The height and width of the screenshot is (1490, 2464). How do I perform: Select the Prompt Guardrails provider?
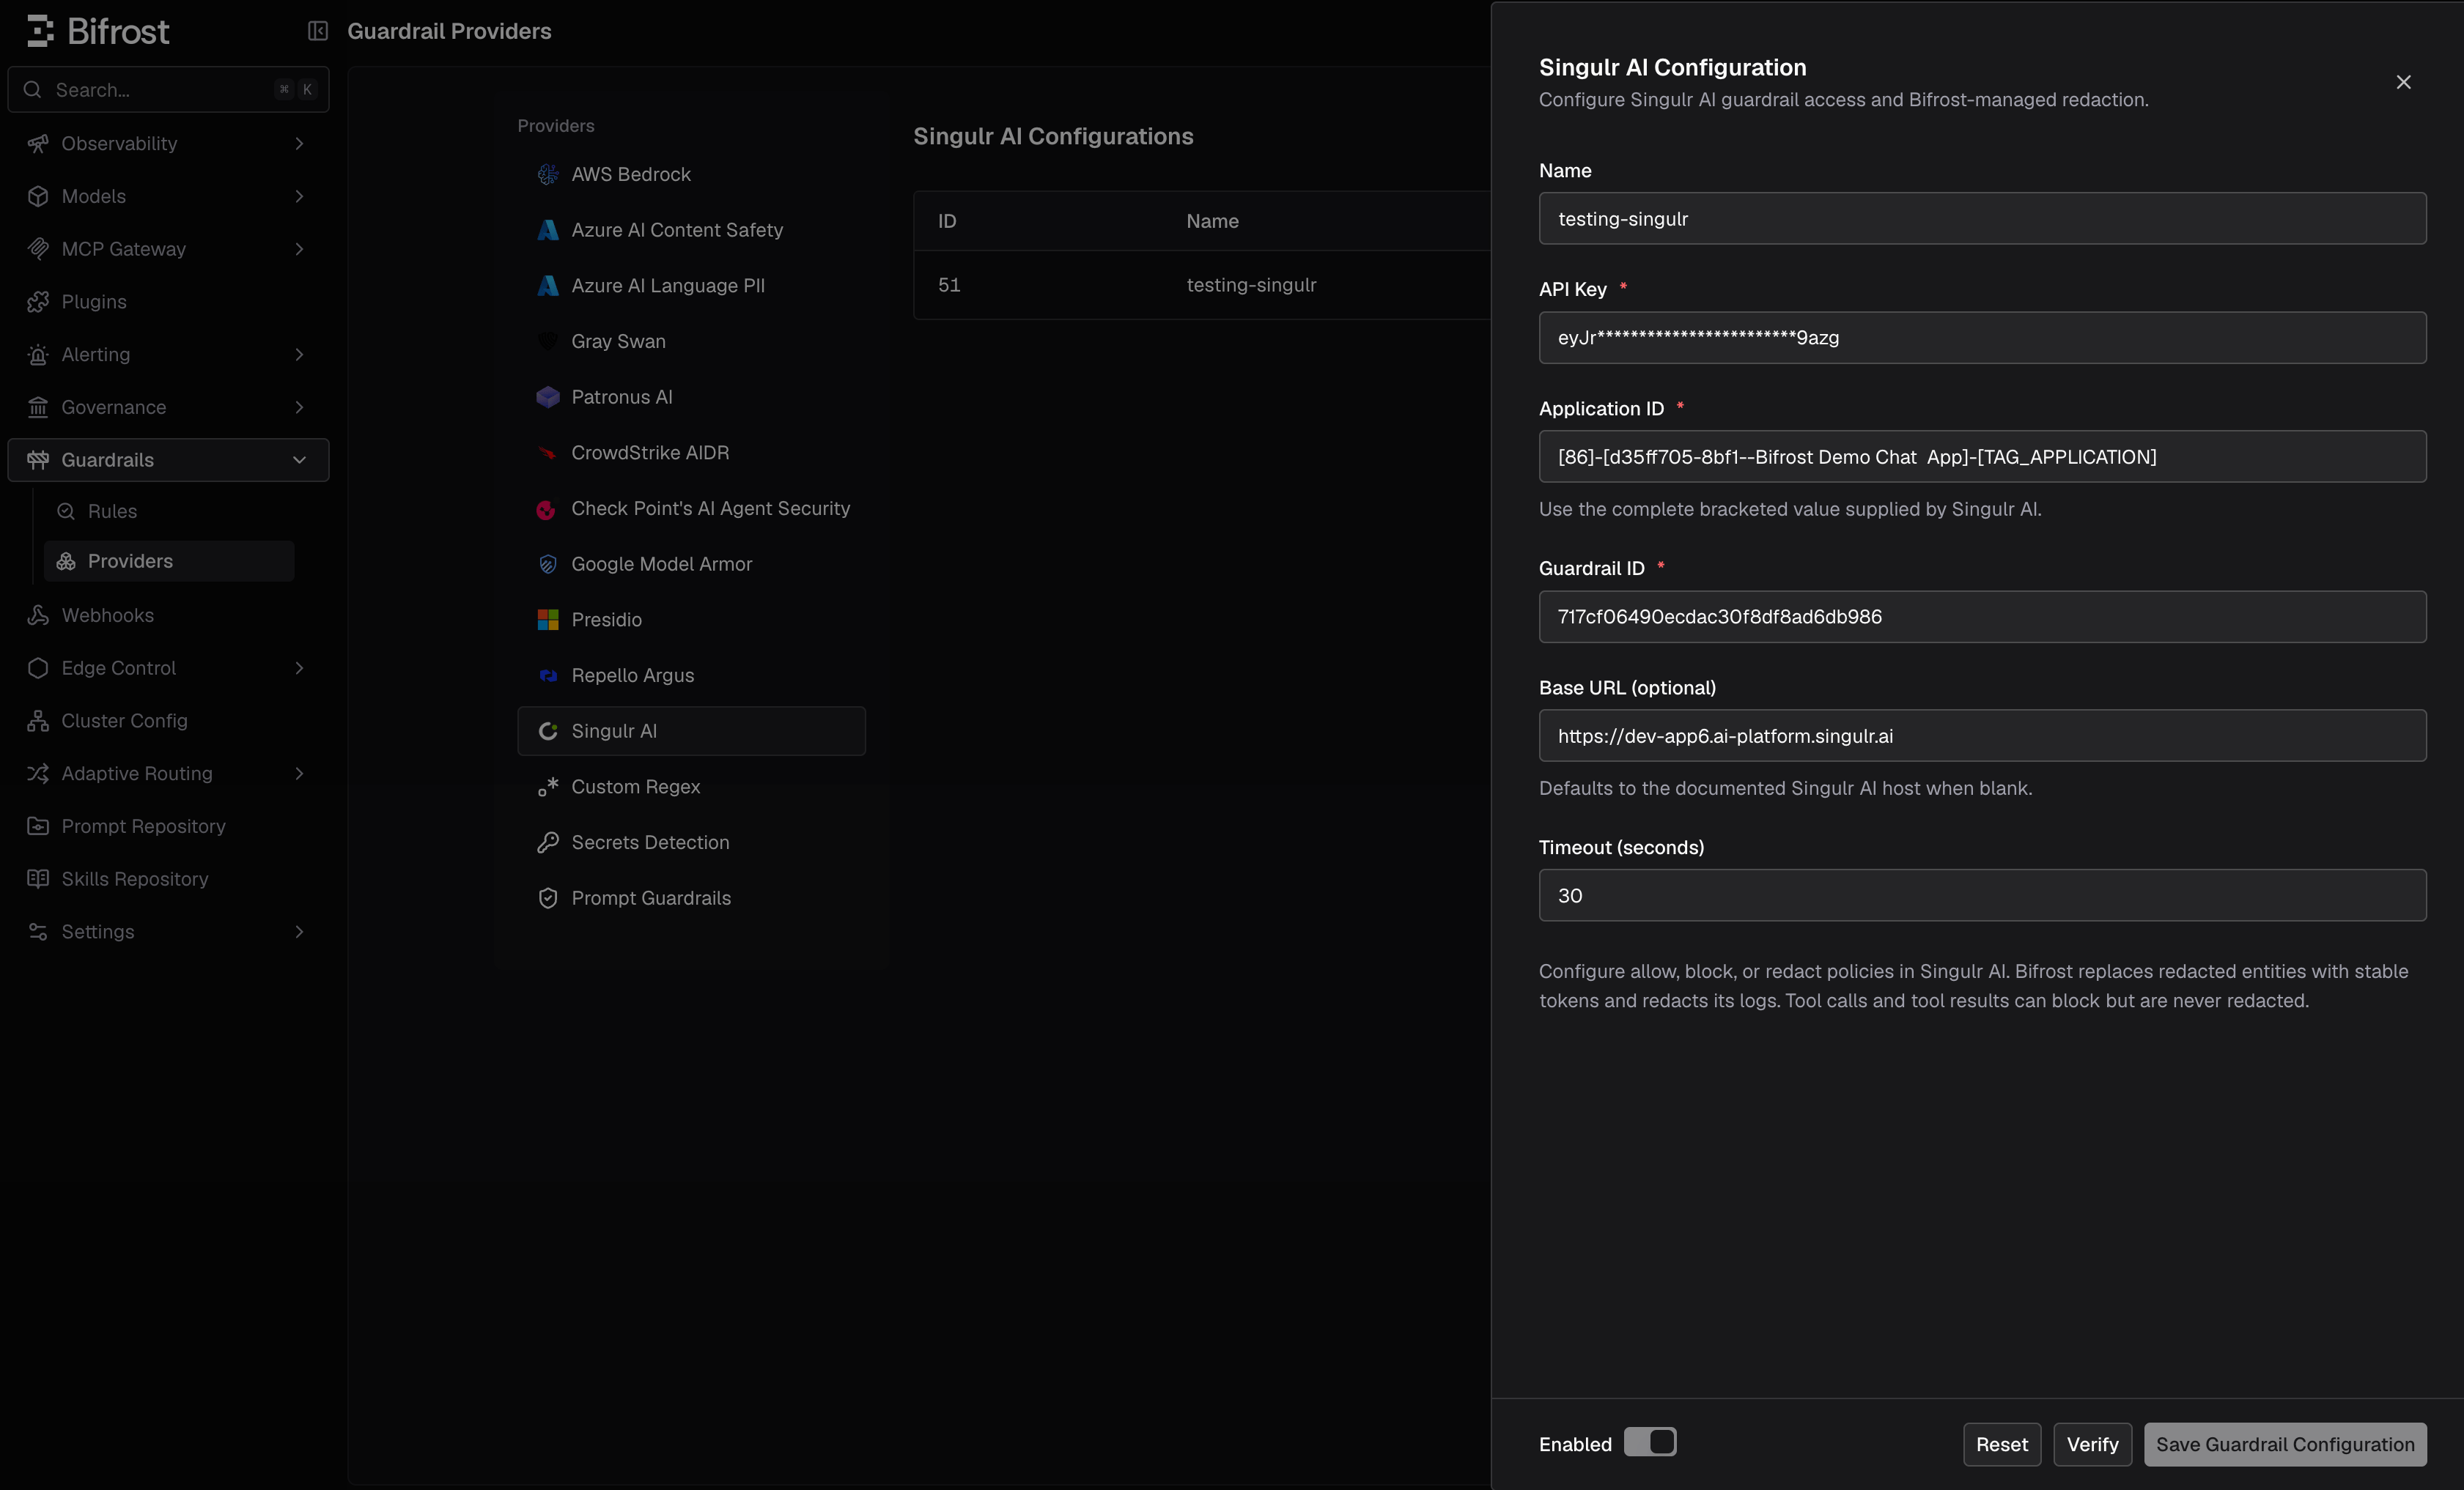691,900
